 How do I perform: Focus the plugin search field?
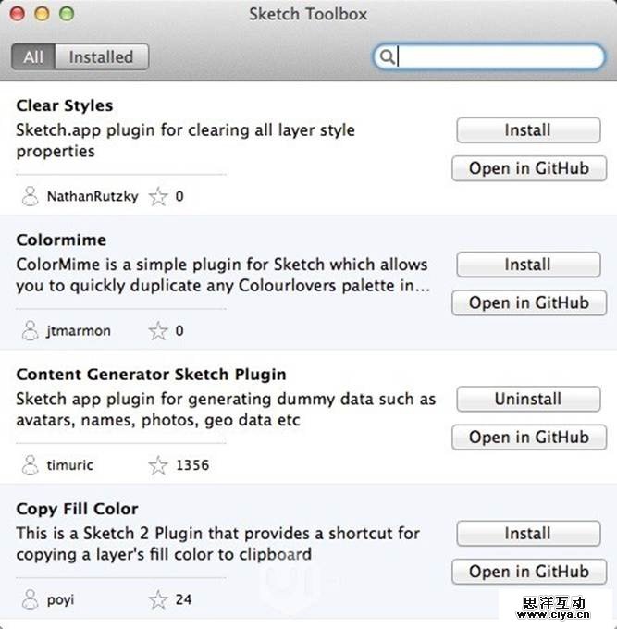click(x=500, y=57)
